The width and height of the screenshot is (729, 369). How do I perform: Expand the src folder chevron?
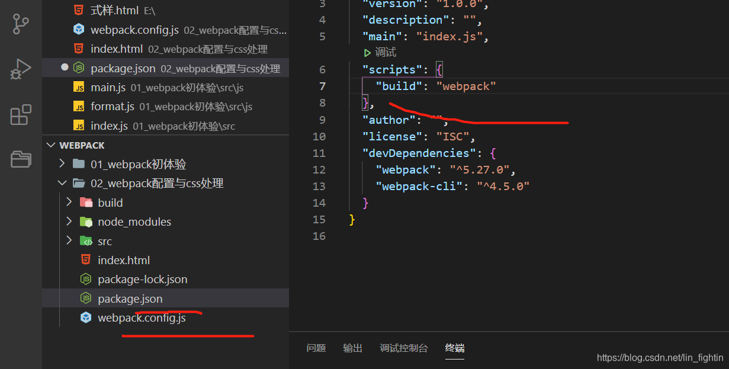[x=69, y=240]
